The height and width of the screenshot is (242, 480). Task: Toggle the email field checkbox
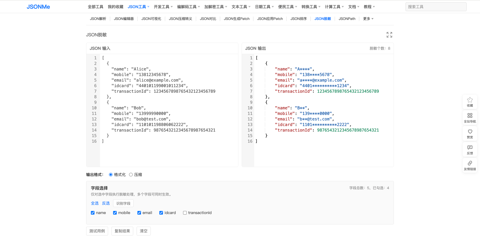point(139,213)
